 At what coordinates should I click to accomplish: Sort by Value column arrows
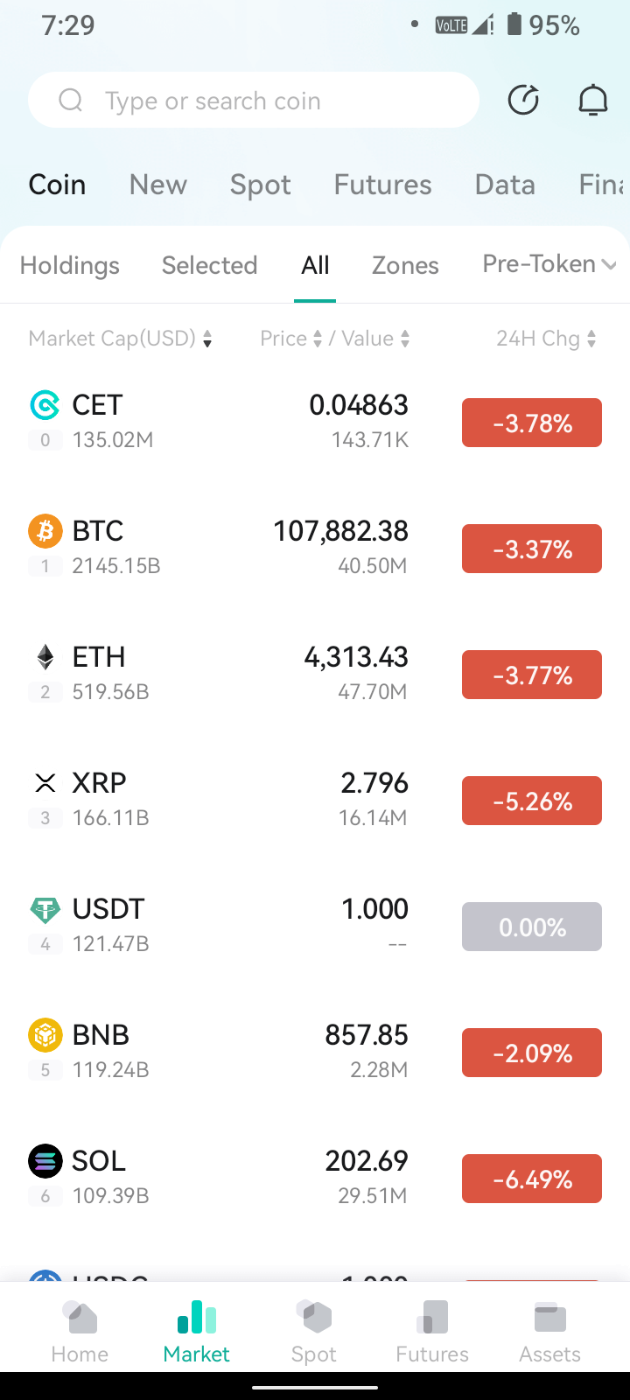click(375, 339)
